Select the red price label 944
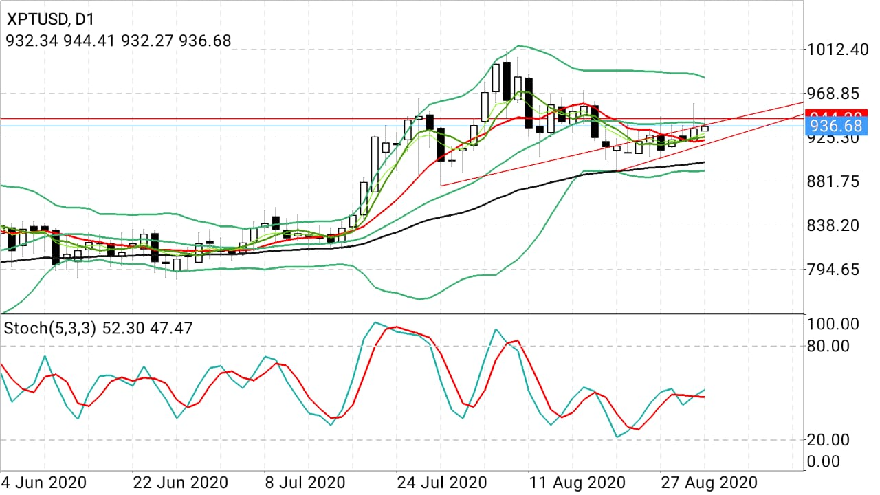 (836, 113)
